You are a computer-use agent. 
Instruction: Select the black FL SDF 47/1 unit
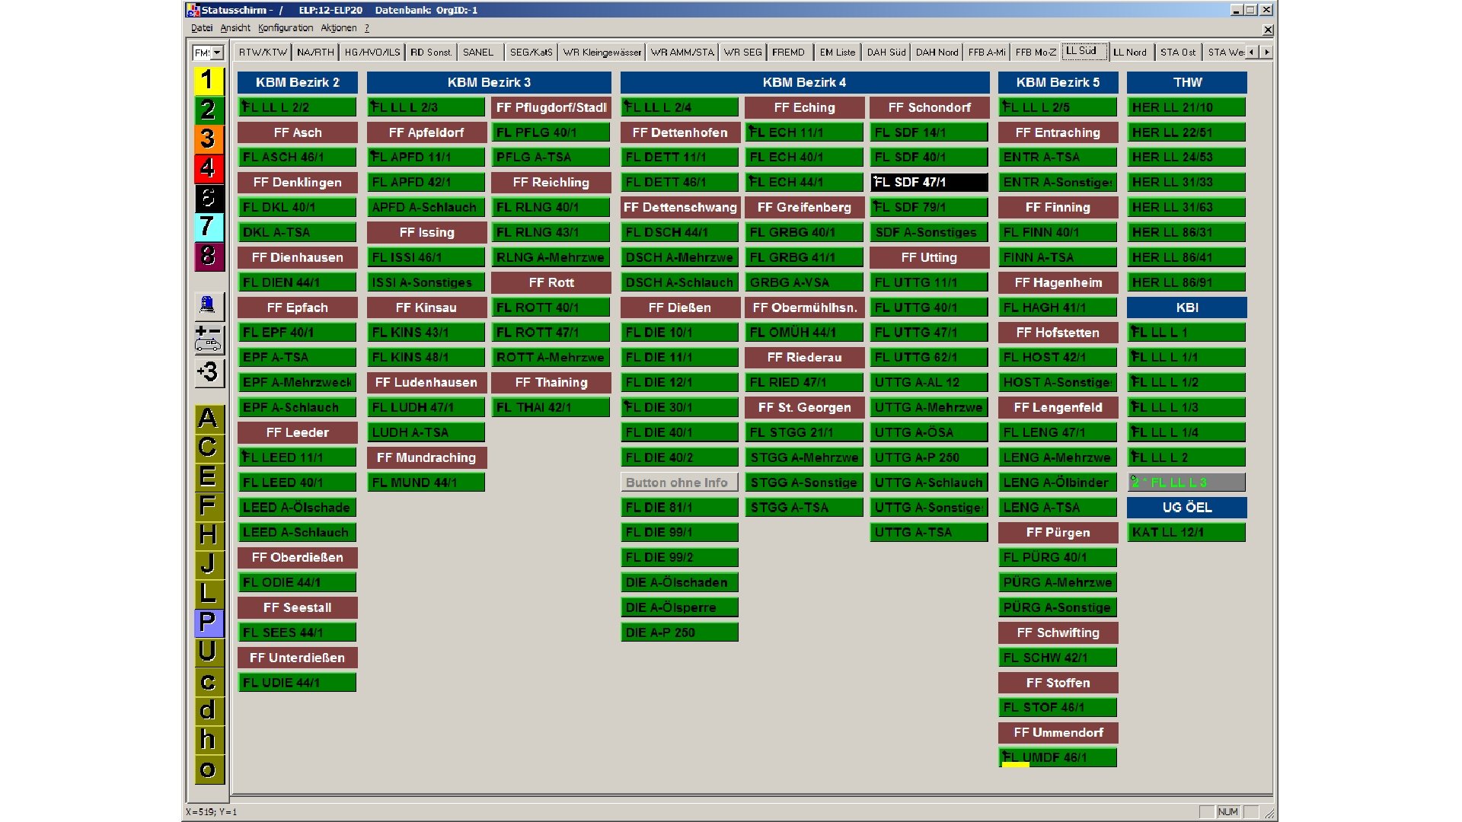[x=928, y=183]
